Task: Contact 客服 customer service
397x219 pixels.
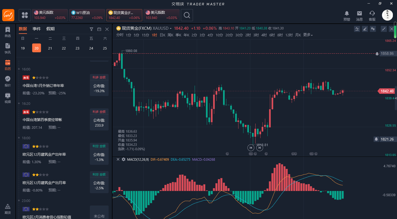Action: click(372, 16)
